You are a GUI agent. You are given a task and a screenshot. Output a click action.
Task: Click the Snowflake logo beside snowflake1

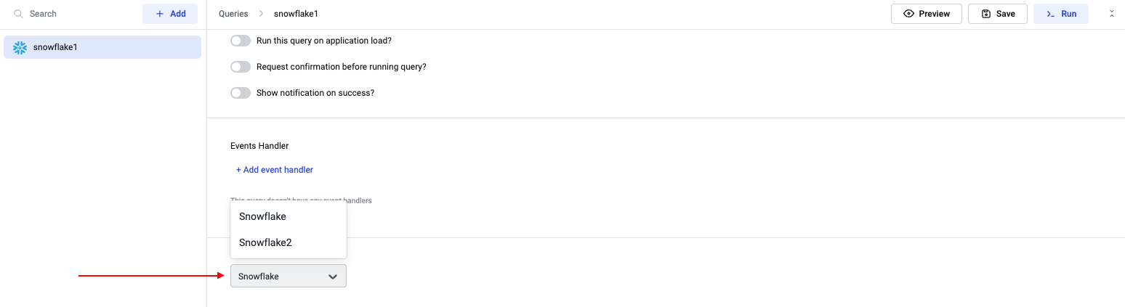20,47
